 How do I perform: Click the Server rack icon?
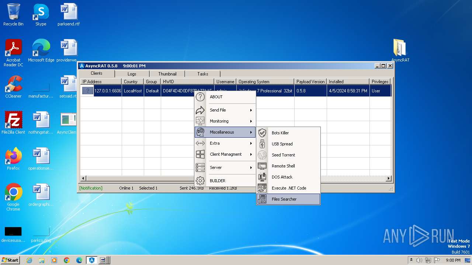(200, 167)
